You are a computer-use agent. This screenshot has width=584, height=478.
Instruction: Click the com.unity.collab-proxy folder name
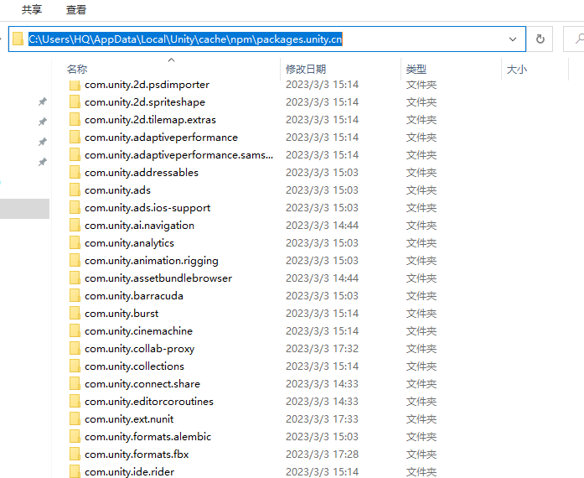[139, 349]
